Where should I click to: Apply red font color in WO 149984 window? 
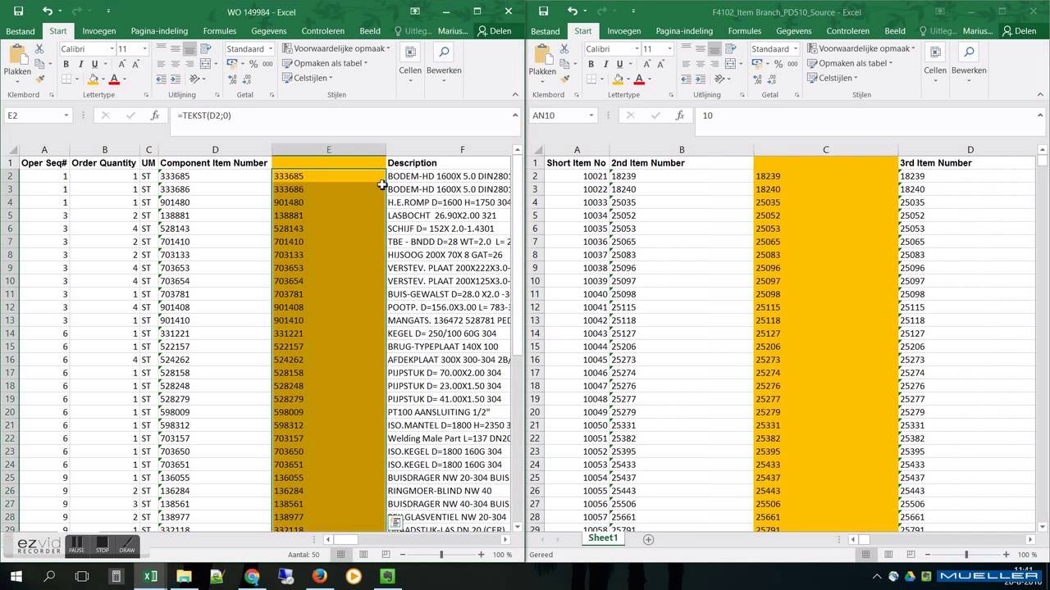(x=114, y=79)
